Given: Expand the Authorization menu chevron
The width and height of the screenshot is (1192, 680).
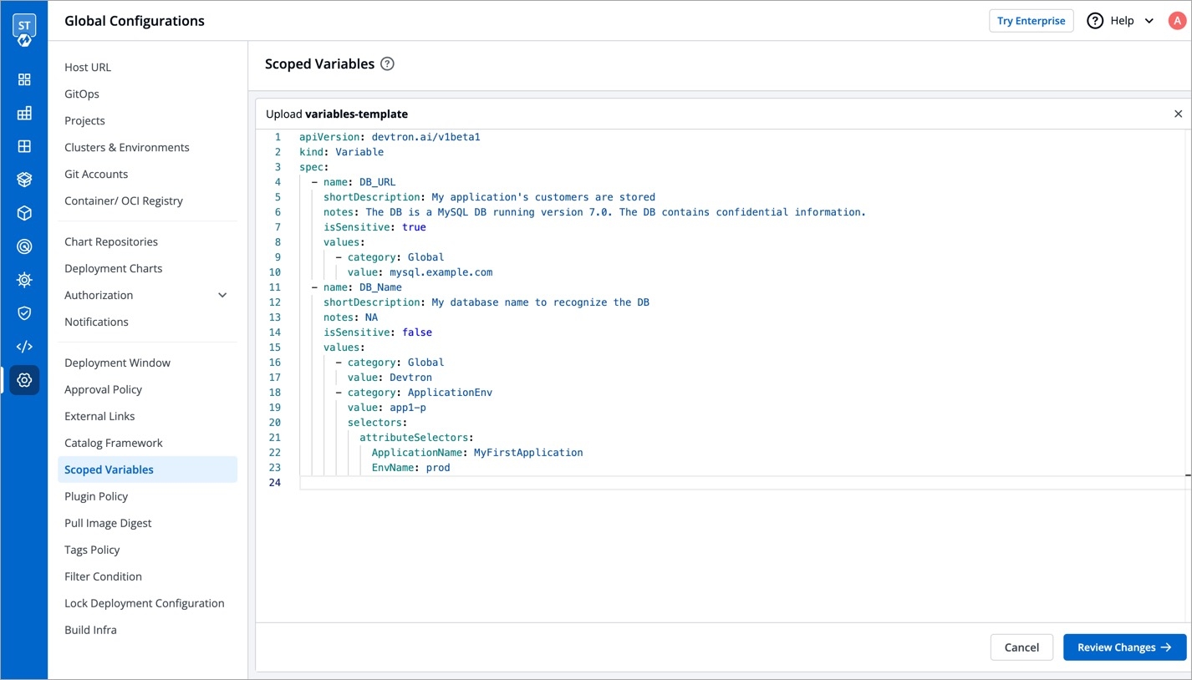Looking at the screenshot, I should (222, 295).
